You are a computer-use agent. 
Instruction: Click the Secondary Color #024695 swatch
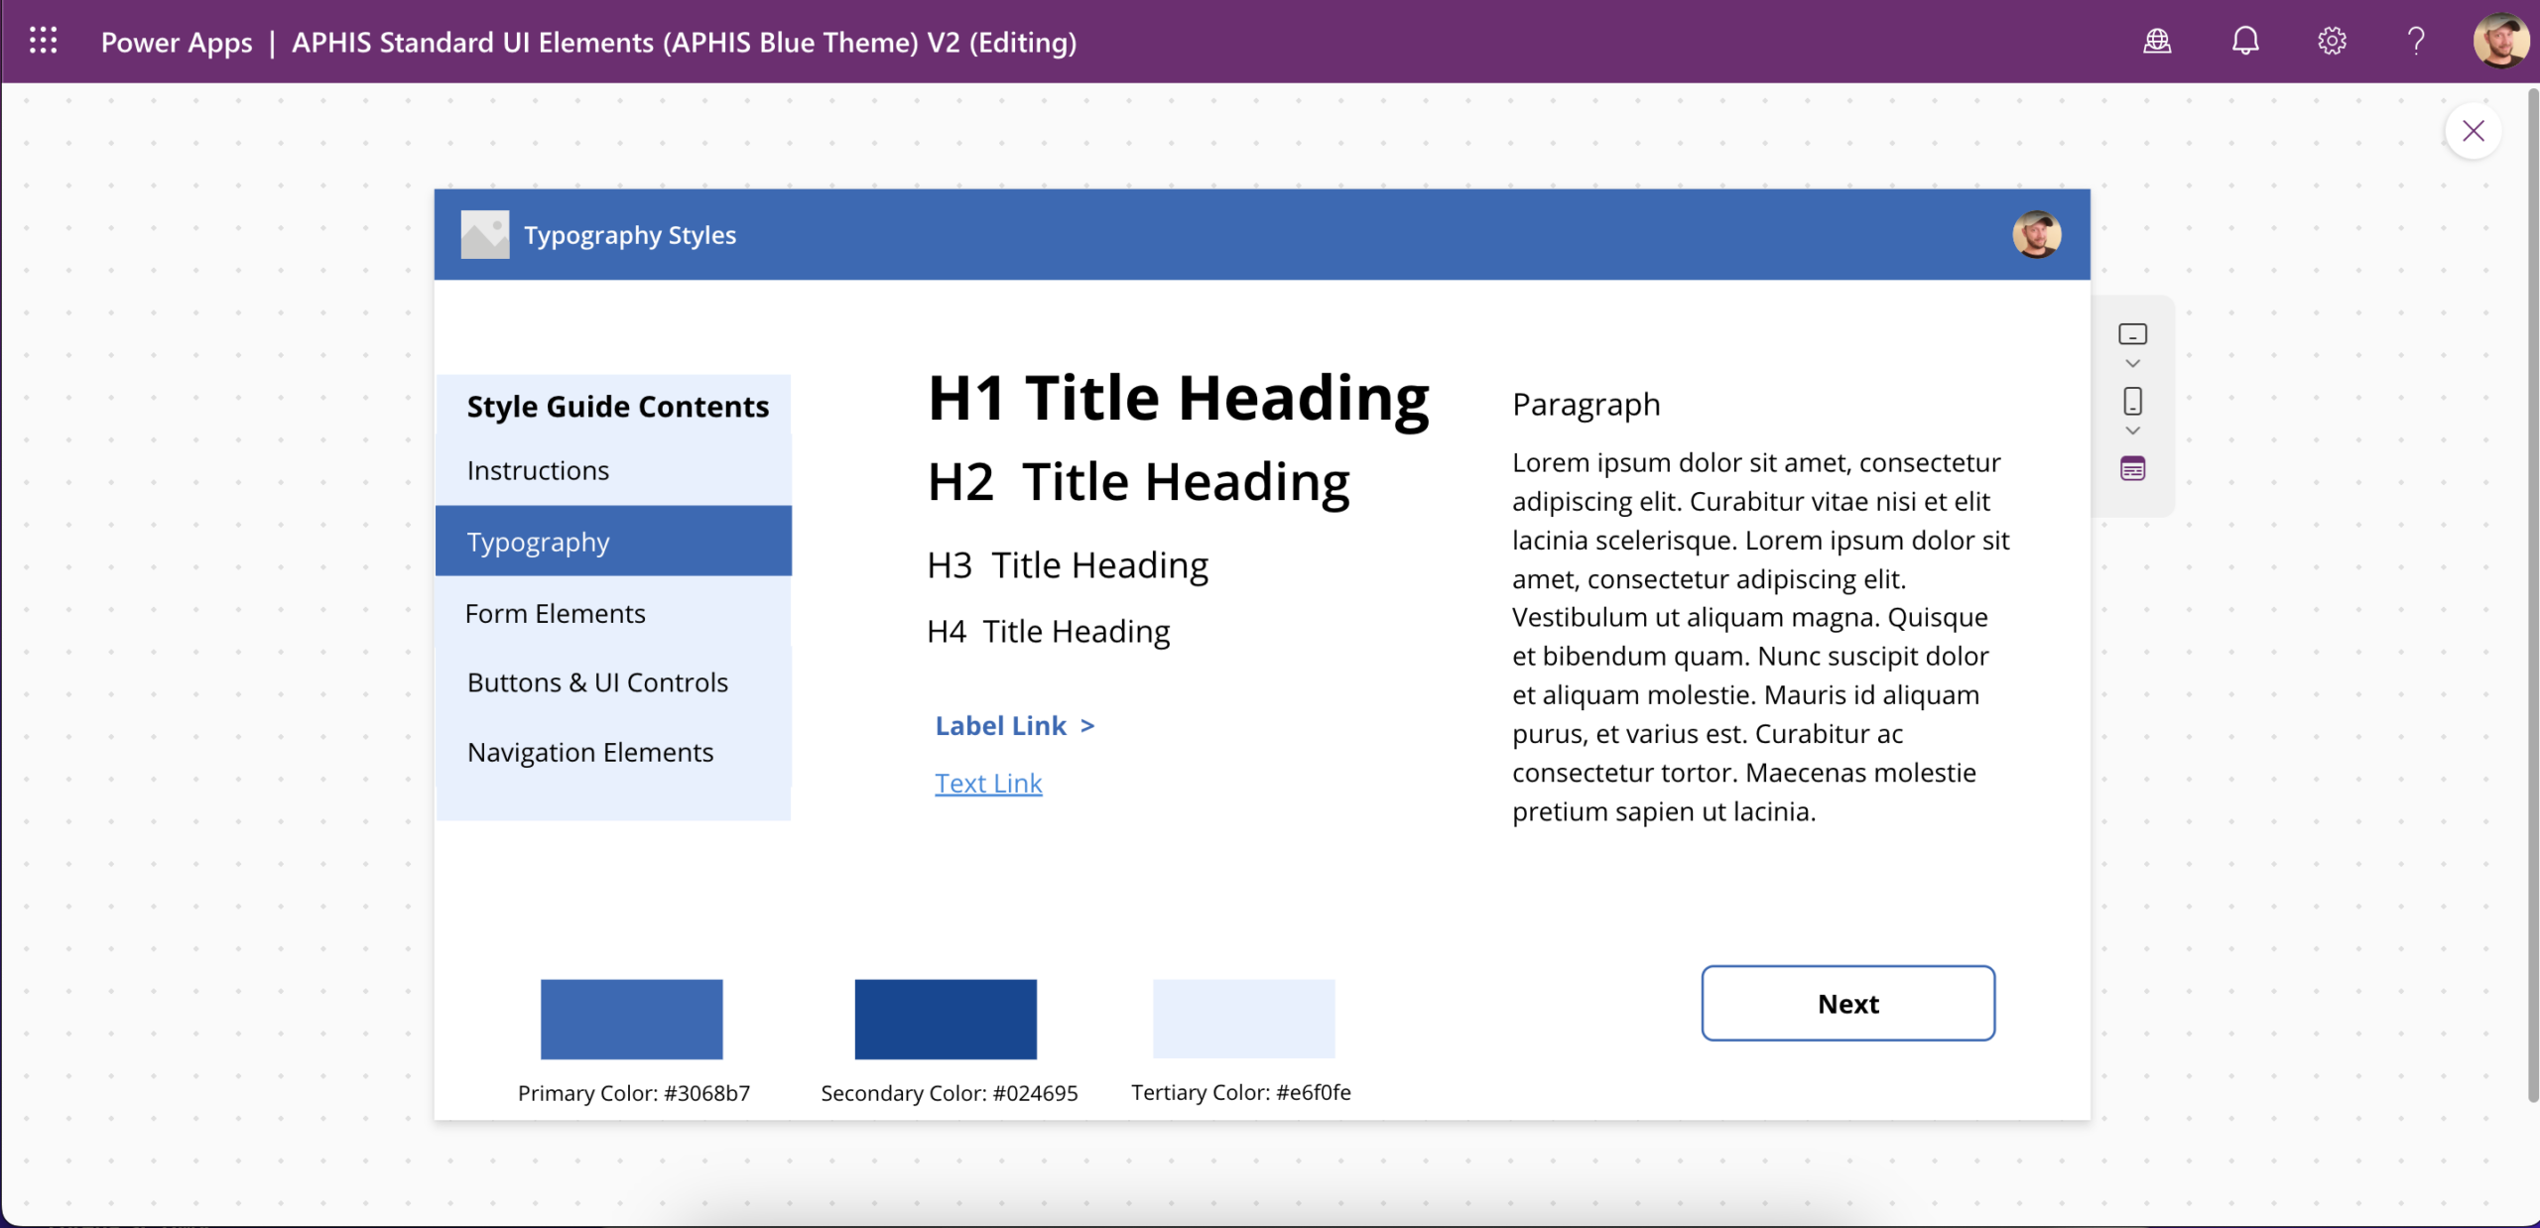pos(946,1019)
